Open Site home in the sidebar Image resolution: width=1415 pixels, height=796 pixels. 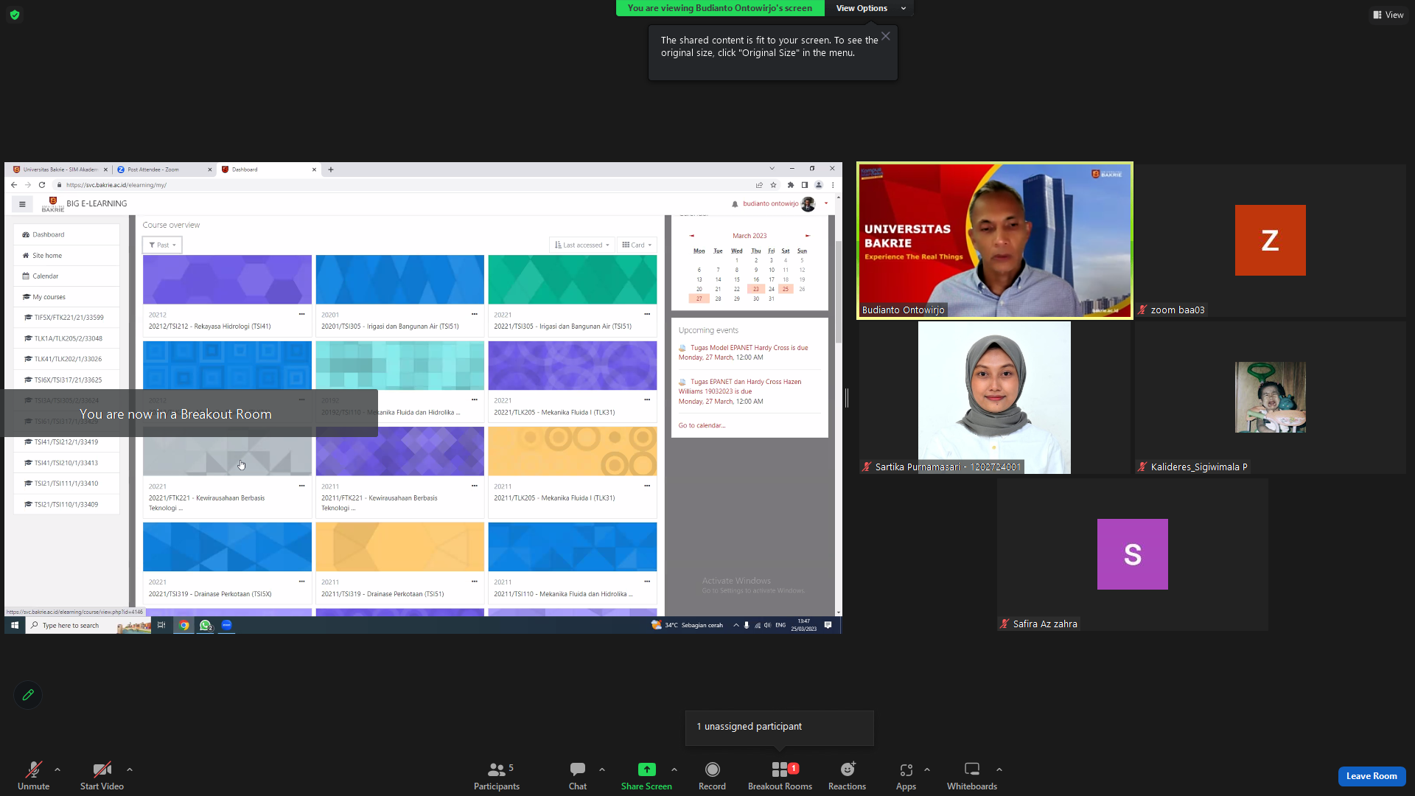pos(66,256)
